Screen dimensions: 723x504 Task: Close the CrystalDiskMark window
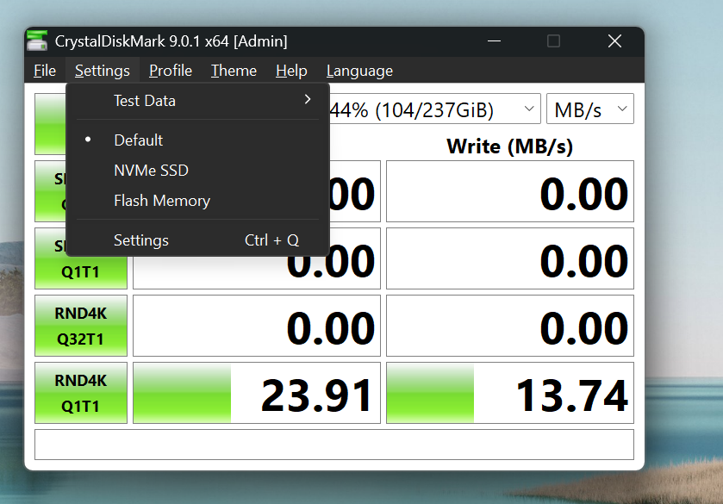(614, 41)
